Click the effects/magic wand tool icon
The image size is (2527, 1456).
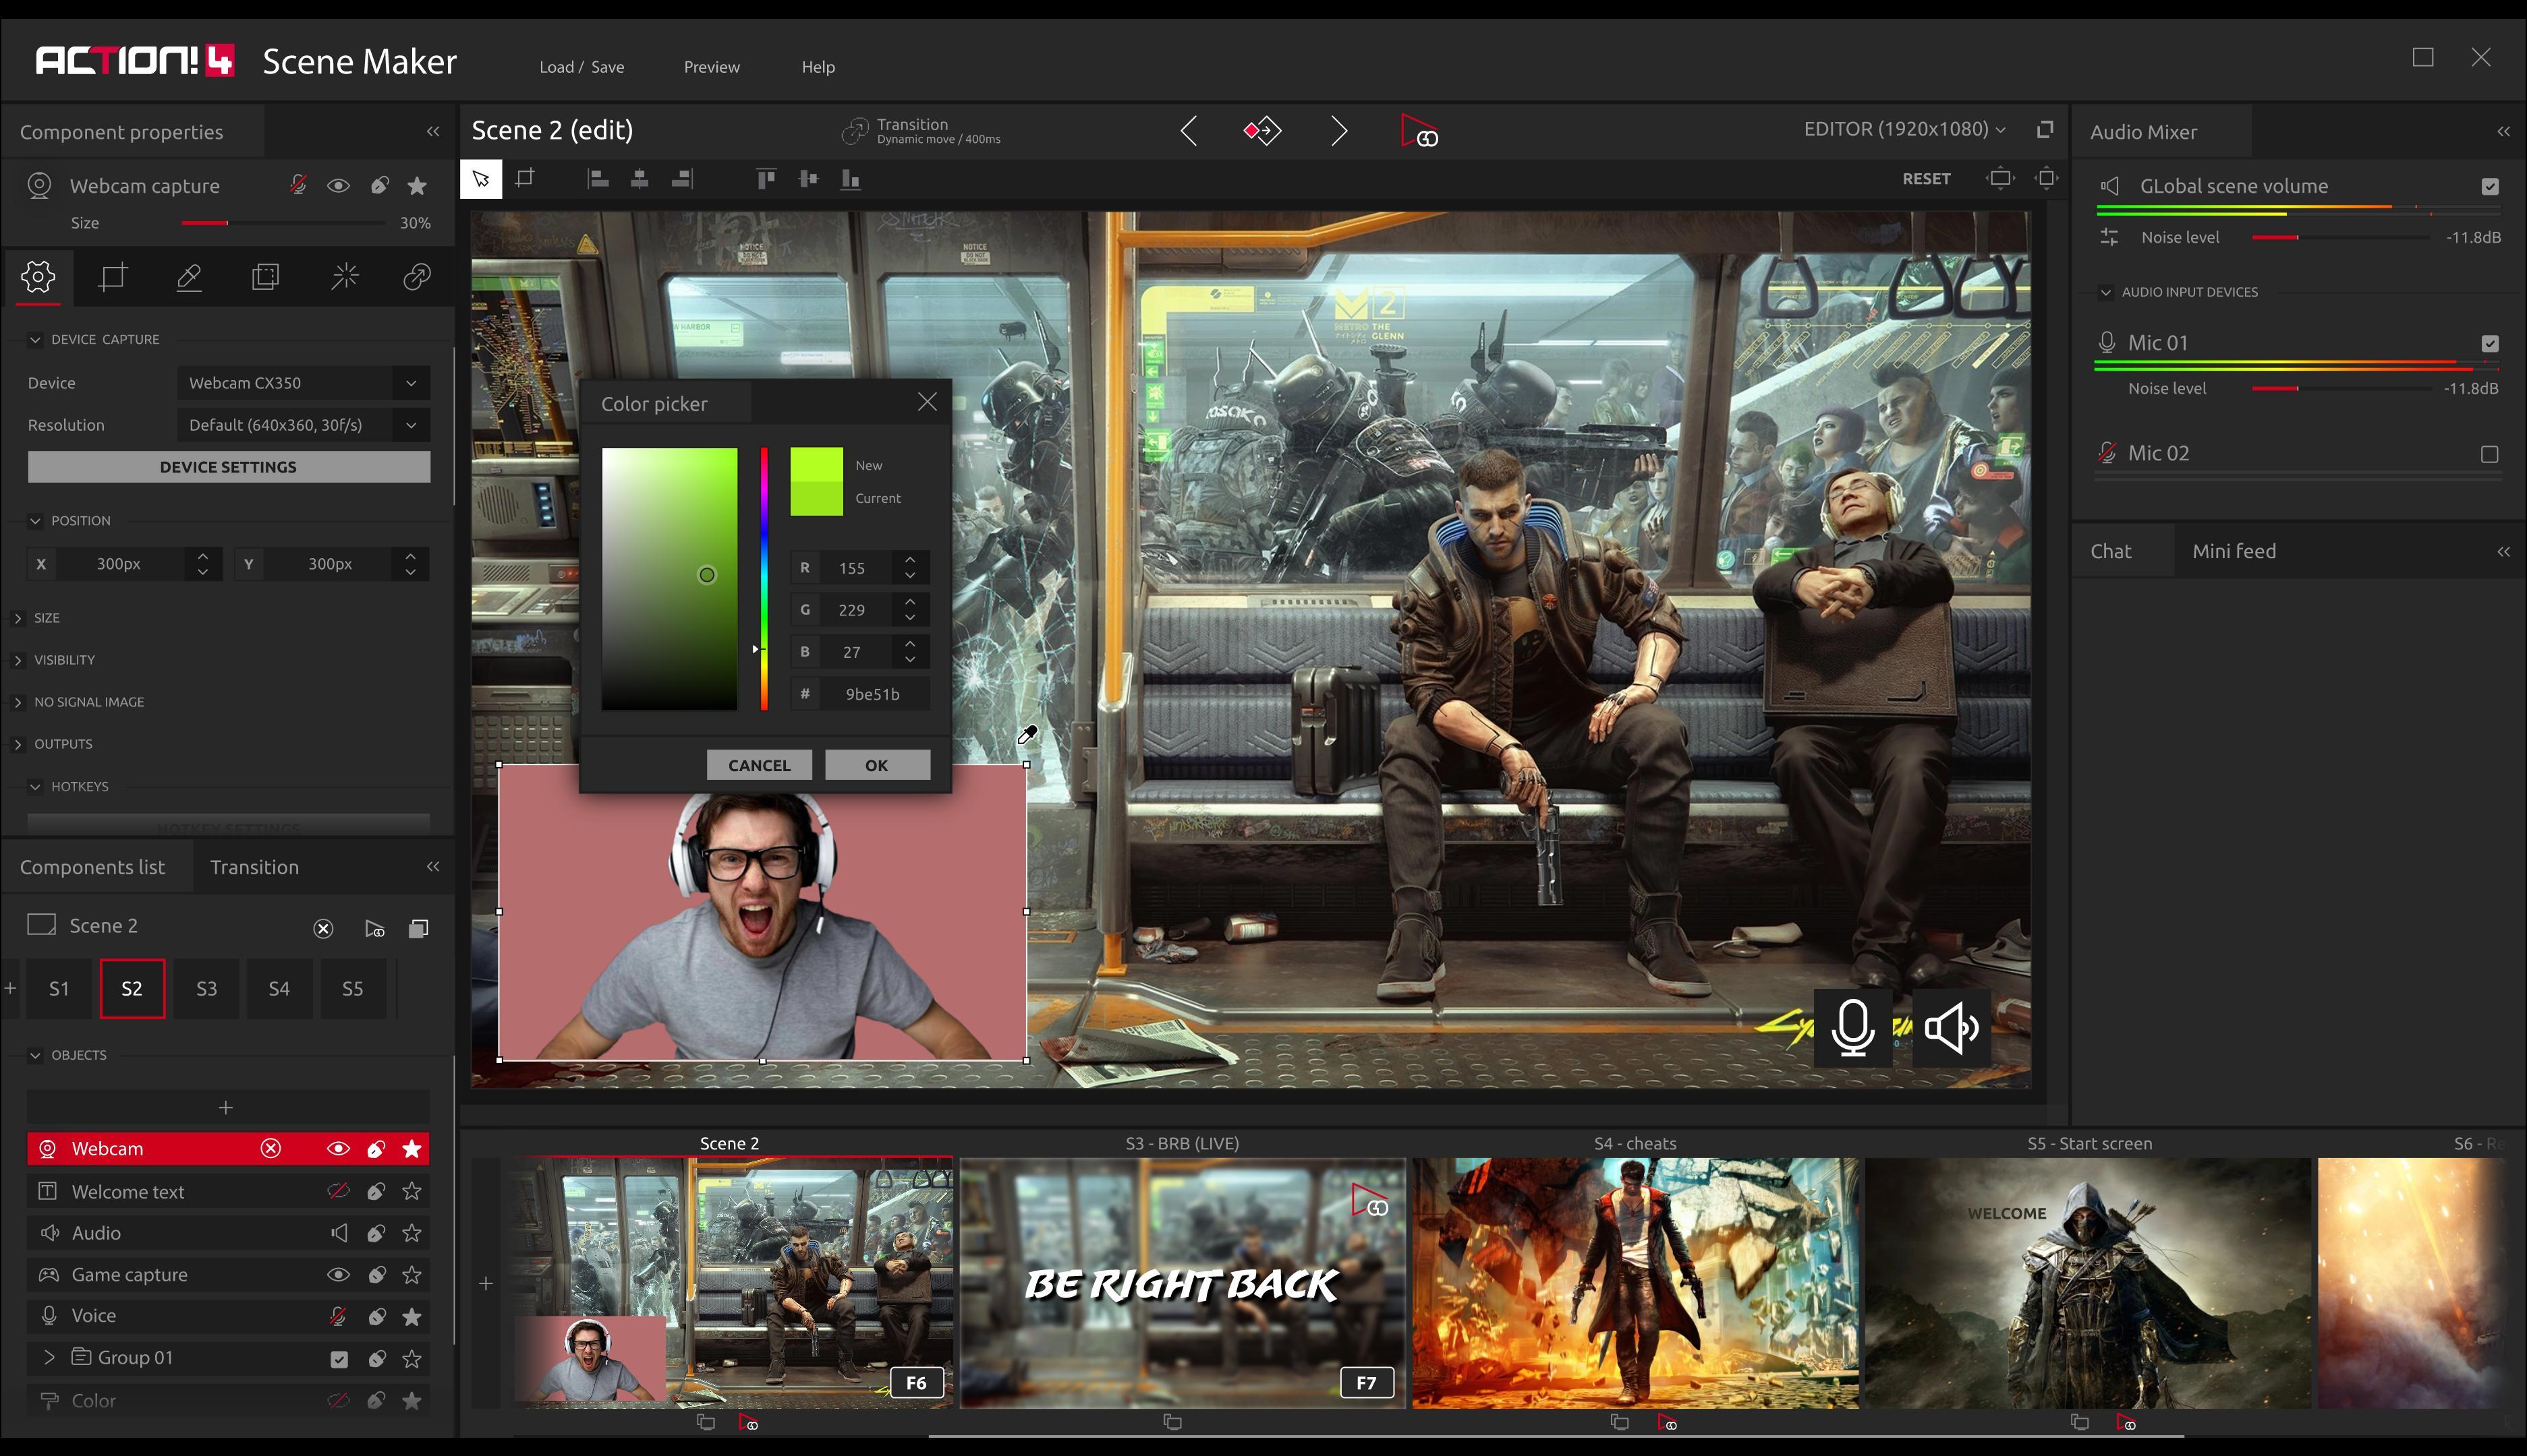point(342,276)
